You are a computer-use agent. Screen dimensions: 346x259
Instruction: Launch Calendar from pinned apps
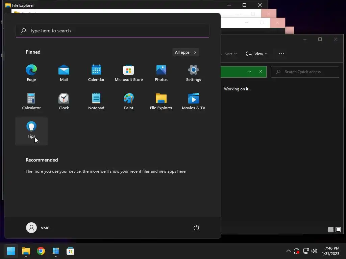coord(96,73)
